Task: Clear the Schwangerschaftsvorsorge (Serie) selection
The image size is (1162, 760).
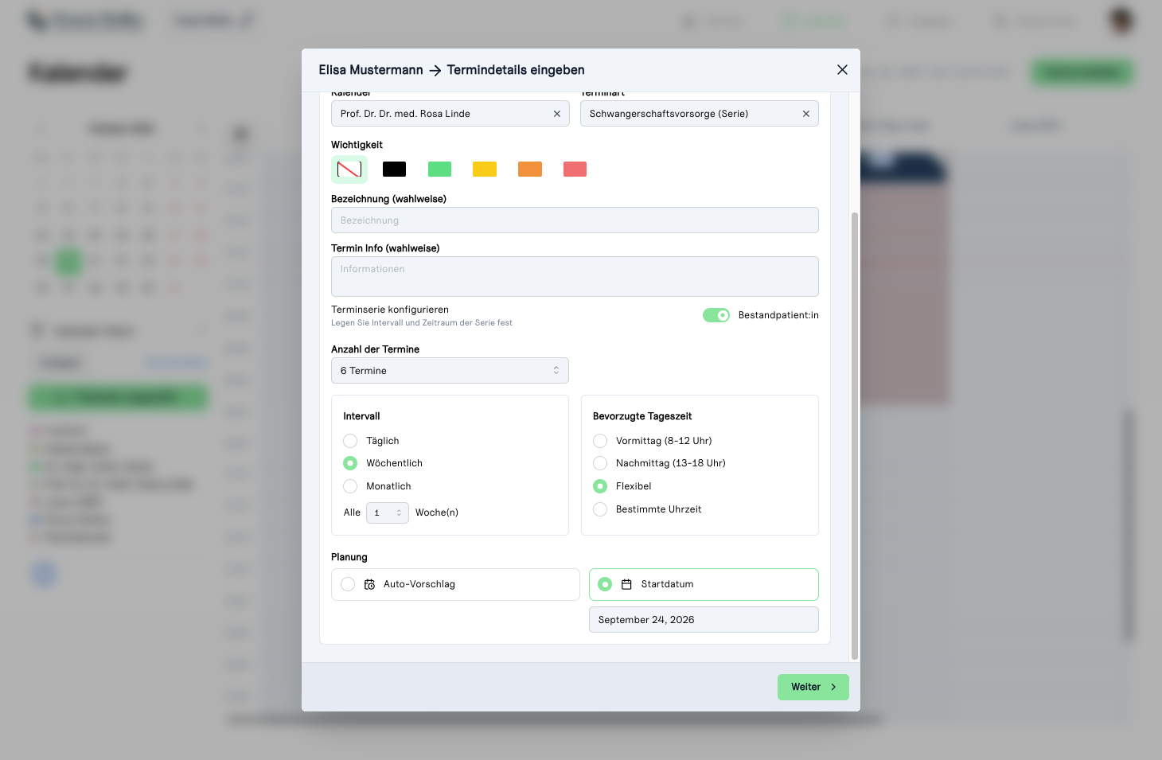Action: click(x=806, y=114)
